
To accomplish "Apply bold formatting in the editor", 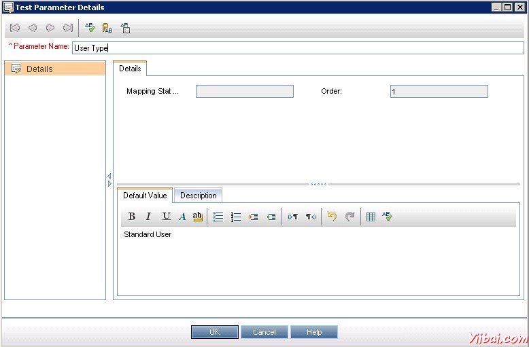I will click(132, 217).
